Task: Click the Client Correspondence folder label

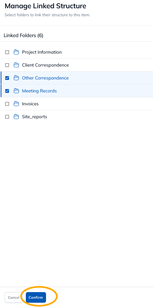Action: pyautogui.click(x=45, y=65)
